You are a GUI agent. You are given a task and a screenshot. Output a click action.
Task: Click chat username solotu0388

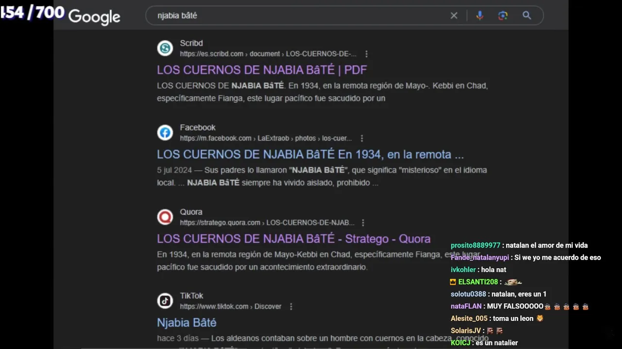(x=468, y=294)
